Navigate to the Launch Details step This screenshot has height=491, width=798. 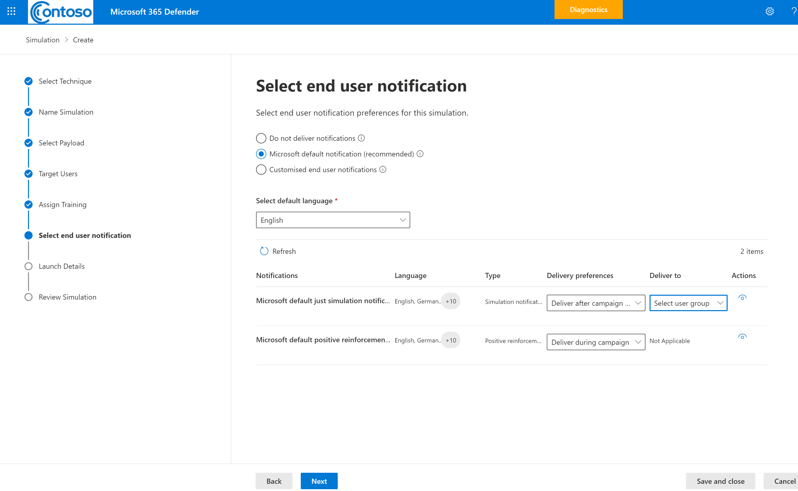[61, 266]
